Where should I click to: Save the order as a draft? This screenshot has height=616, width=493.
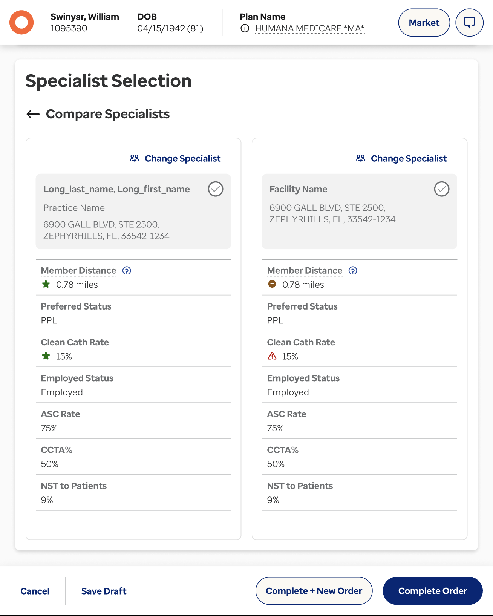coord(104,591)
